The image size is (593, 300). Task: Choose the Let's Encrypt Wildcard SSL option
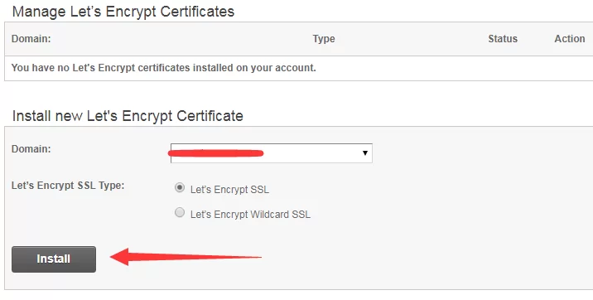click(x=180, y=213)
